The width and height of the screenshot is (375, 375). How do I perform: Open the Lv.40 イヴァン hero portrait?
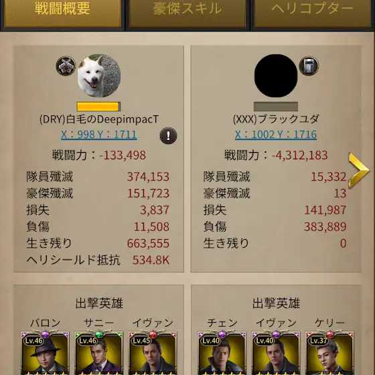[276, 352]
